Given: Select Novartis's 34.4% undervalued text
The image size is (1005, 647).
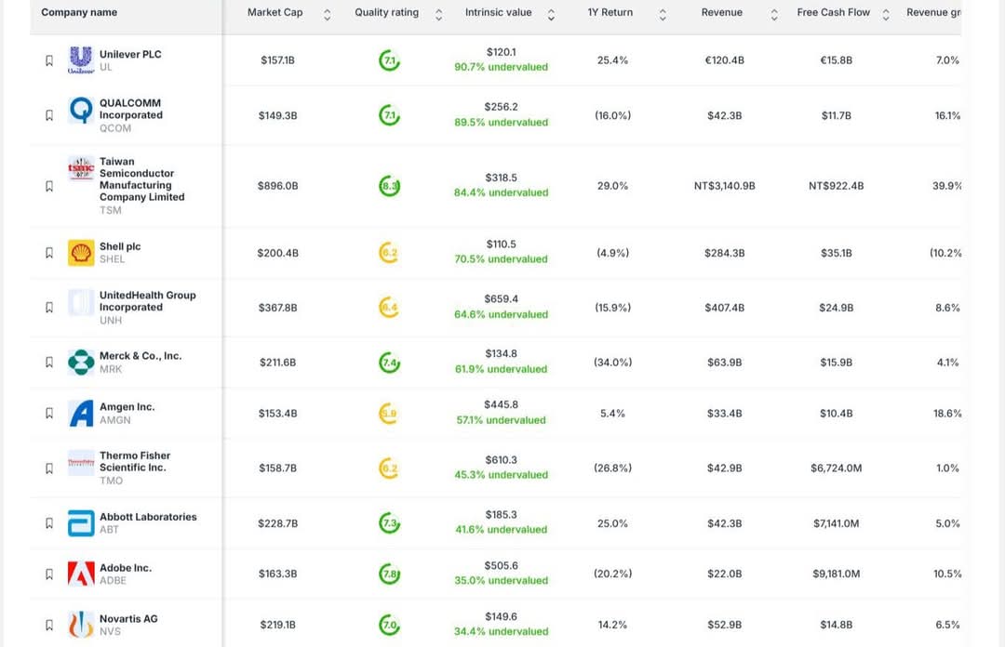Looking at the screenshot, I should 502,631.
